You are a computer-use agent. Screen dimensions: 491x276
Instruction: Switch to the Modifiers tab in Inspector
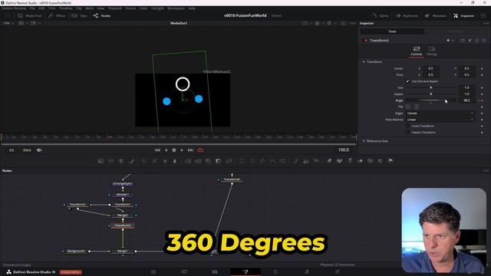click(x=456, y=31)
